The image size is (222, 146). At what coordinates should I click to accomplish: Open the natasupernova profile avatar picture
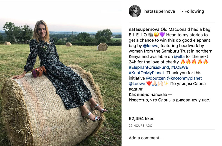(135, 11)
